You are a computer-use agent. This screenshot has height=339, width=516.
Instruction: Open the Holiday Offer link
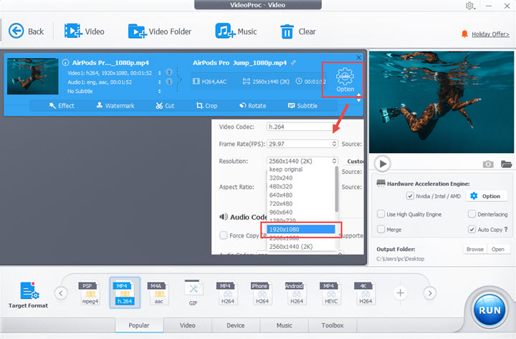pyautogui.click(x=490, y=34)
